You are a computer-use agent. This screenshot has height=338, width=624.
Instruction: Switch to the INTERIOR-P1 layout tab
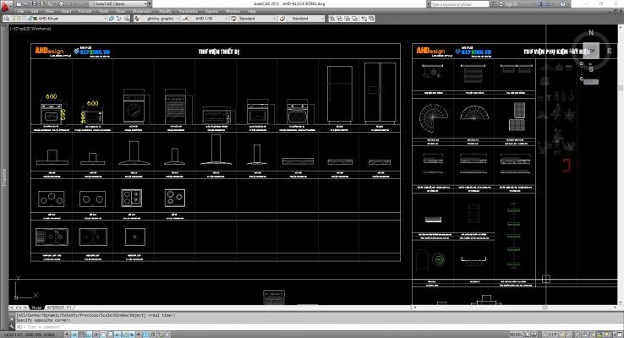point(58,308)
